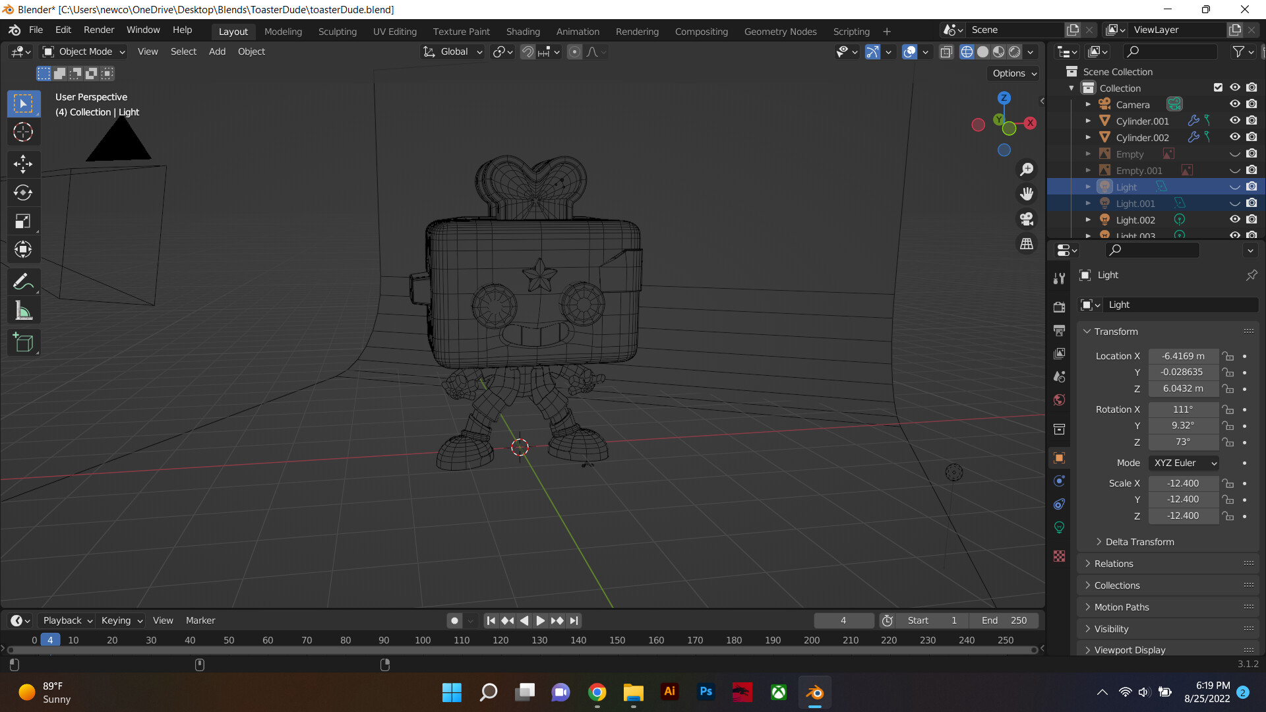The width and height of the screenshot is (1266, 712).
Task: Open the XYZ Euler rotation mode dropdown
Action: click(x=1183, y=463)
